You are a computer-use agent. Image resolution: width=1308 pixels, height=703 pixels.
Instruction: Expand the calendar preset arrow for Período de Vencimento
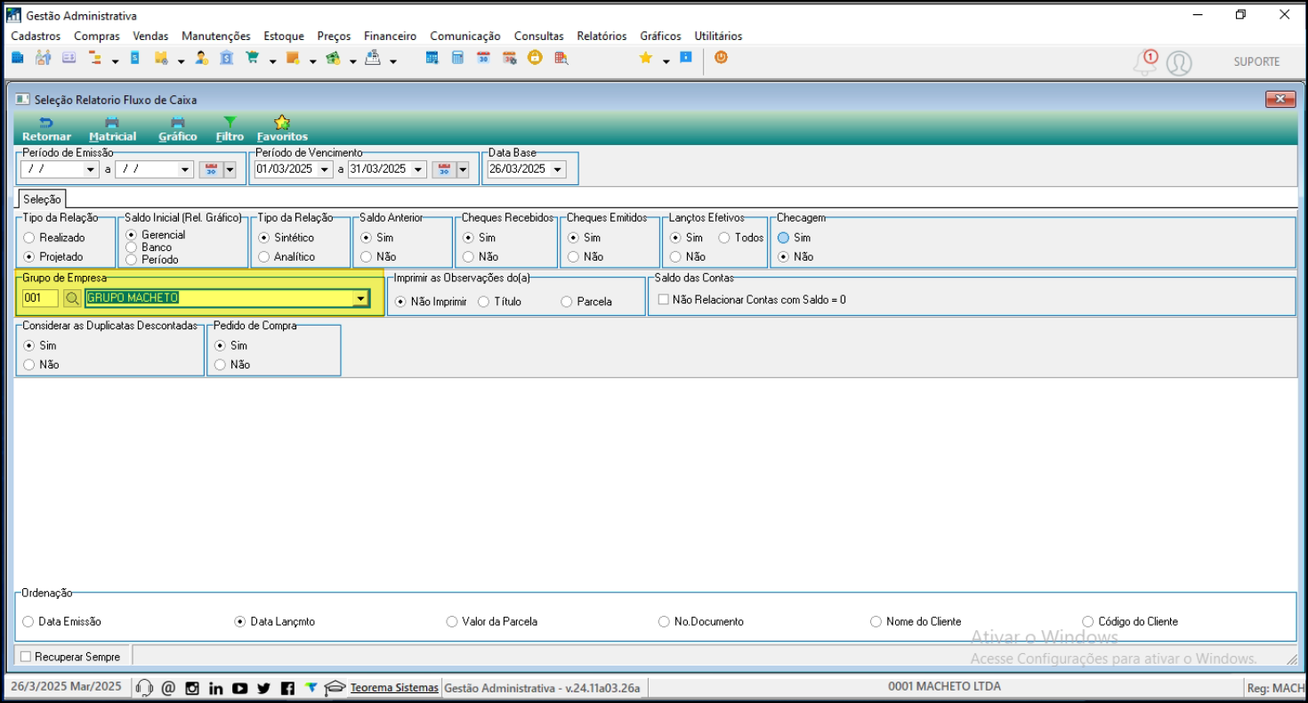pos(463,169)
